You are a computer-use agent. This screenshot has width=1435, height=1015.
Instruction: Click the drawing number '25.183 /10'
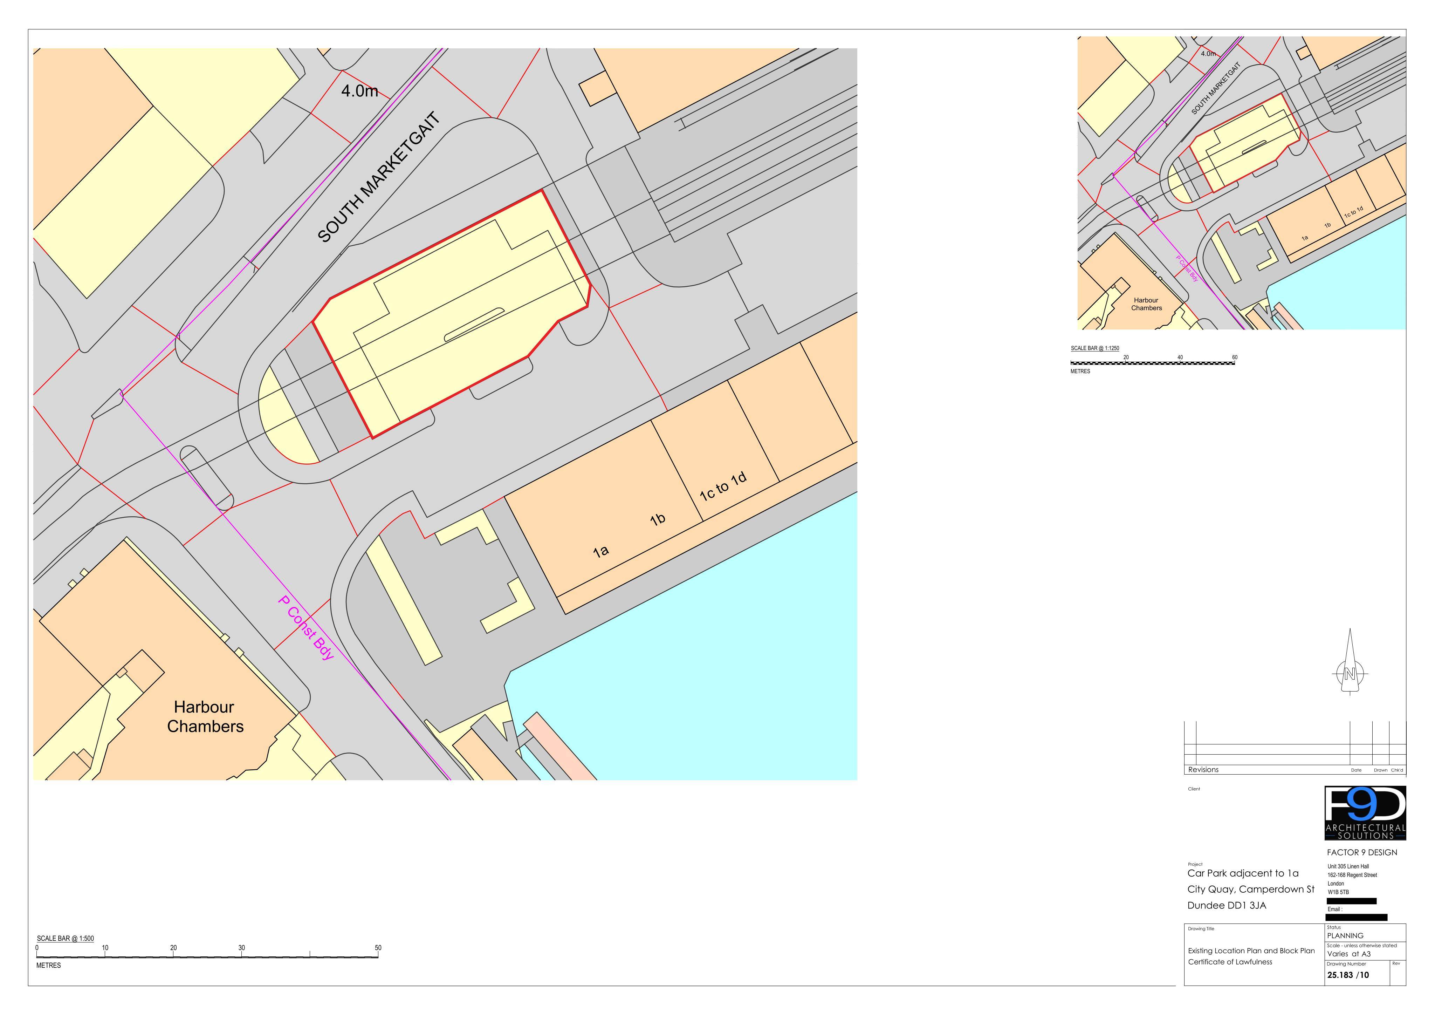coord(1347,975)
